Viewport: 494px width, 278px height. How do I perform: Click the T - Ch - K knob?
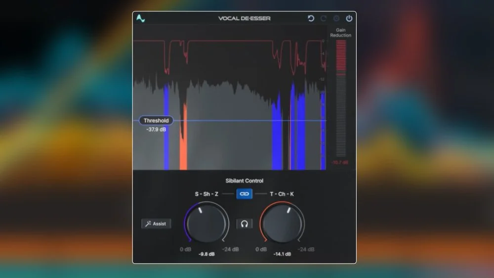282,224
